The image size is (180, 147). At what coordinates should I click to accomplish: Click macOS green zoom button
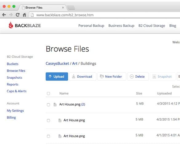click(x=14, y=6)
